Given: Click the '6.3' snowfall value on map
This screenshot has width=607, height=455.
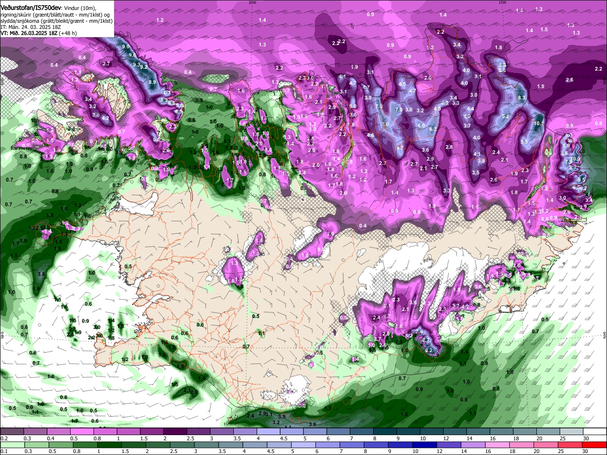Looking at the screenshot, I should coord(432,129).
